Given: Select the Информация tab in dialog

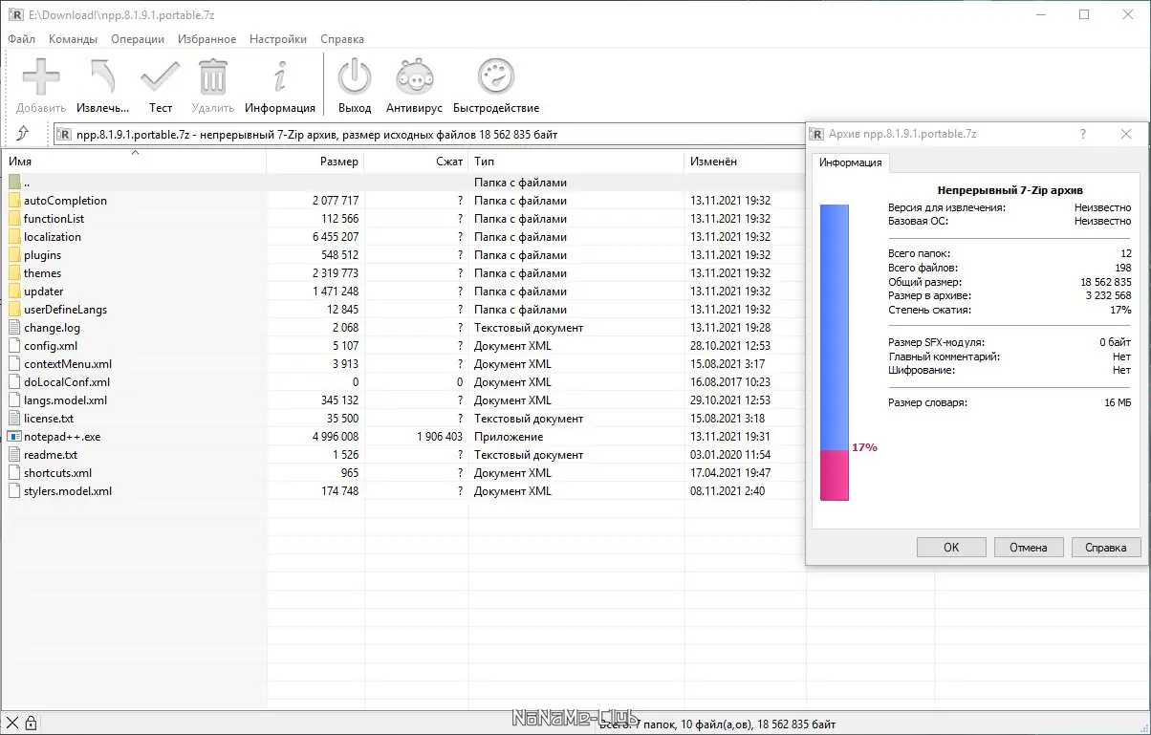Looking at the screenshot, I should point(850,162).
